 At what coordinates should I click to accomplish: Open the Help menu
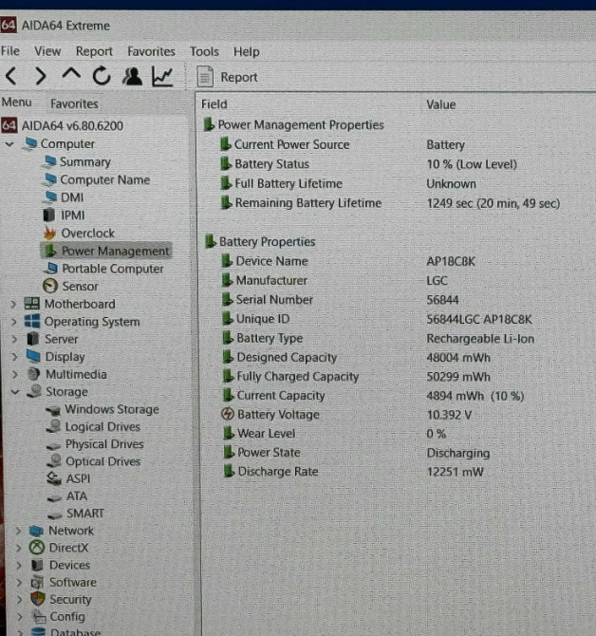coord(246,52)
